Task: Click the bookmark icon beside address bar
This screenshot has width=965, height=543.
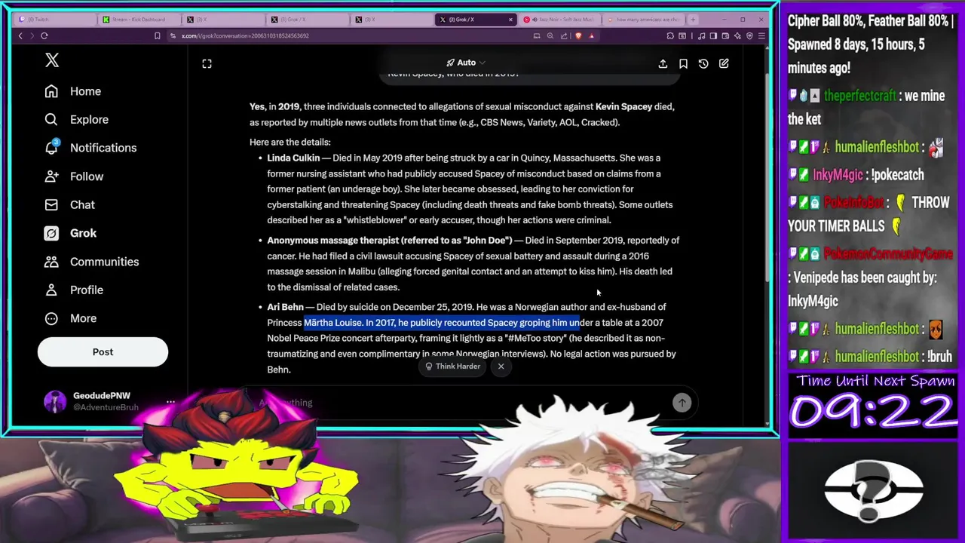Action: pos(157,35)
